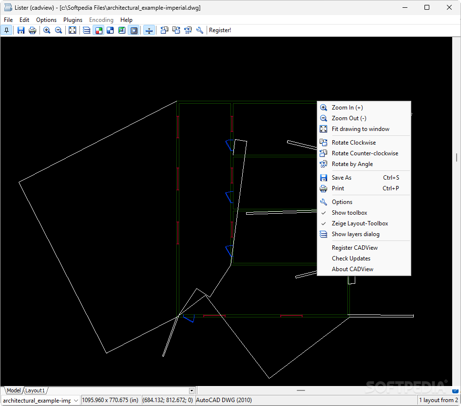Screen dimensions: 461x406
Task: Choose Save As in context menu
Action: tap(364, 177)
